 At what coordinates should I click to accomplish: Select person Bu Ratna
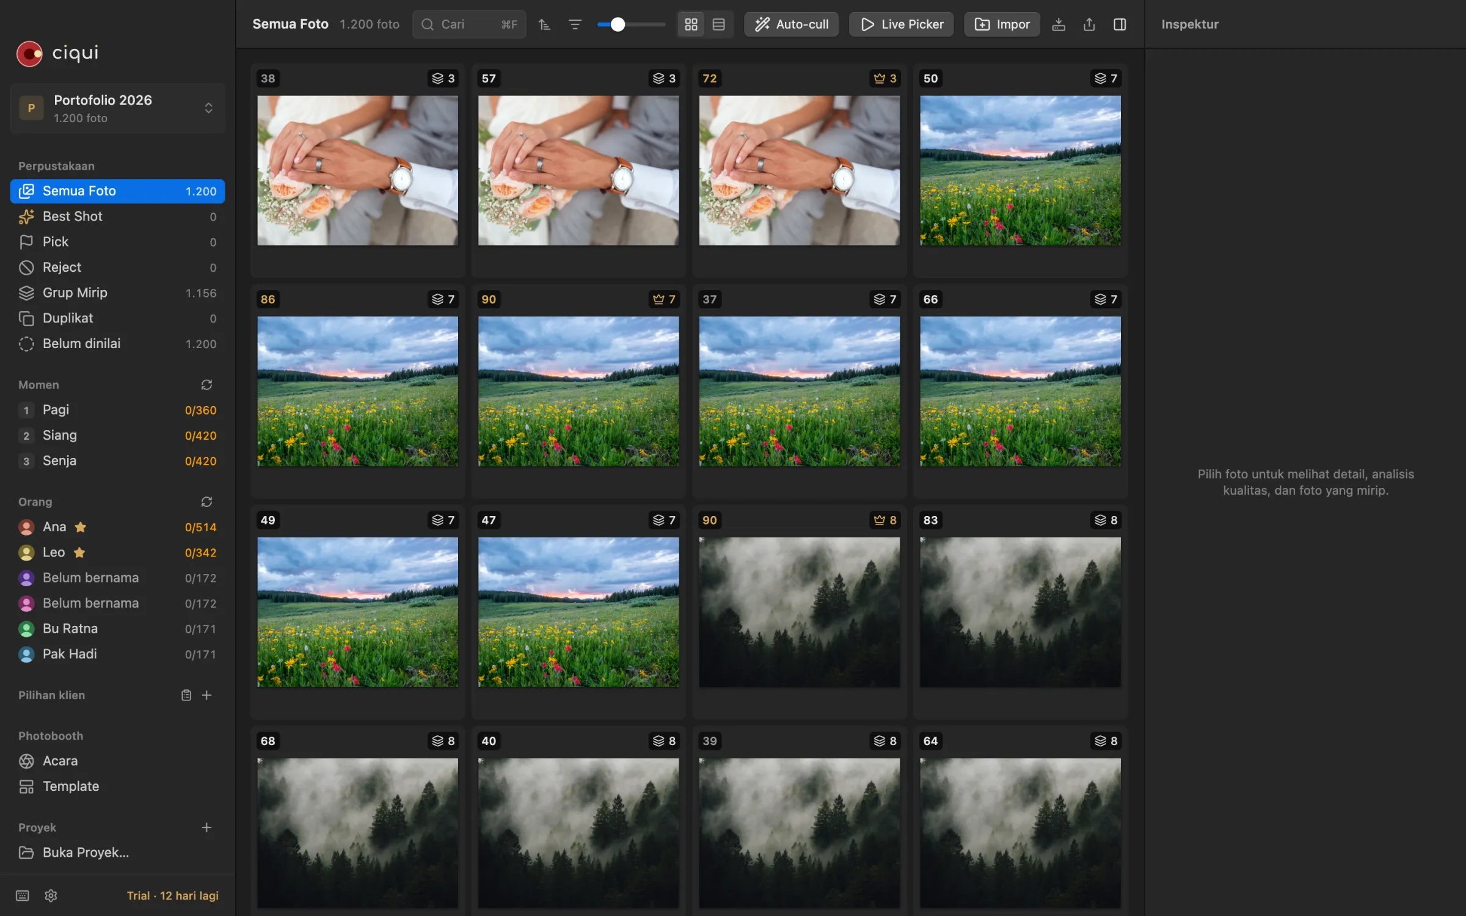(x=117, y=628)
